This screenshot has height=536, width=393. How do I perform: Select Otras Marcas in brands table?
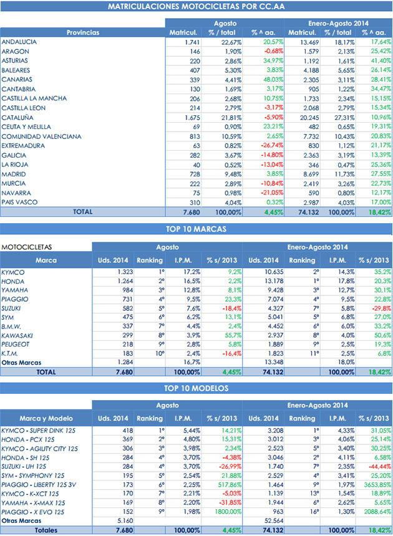point(21,363)
